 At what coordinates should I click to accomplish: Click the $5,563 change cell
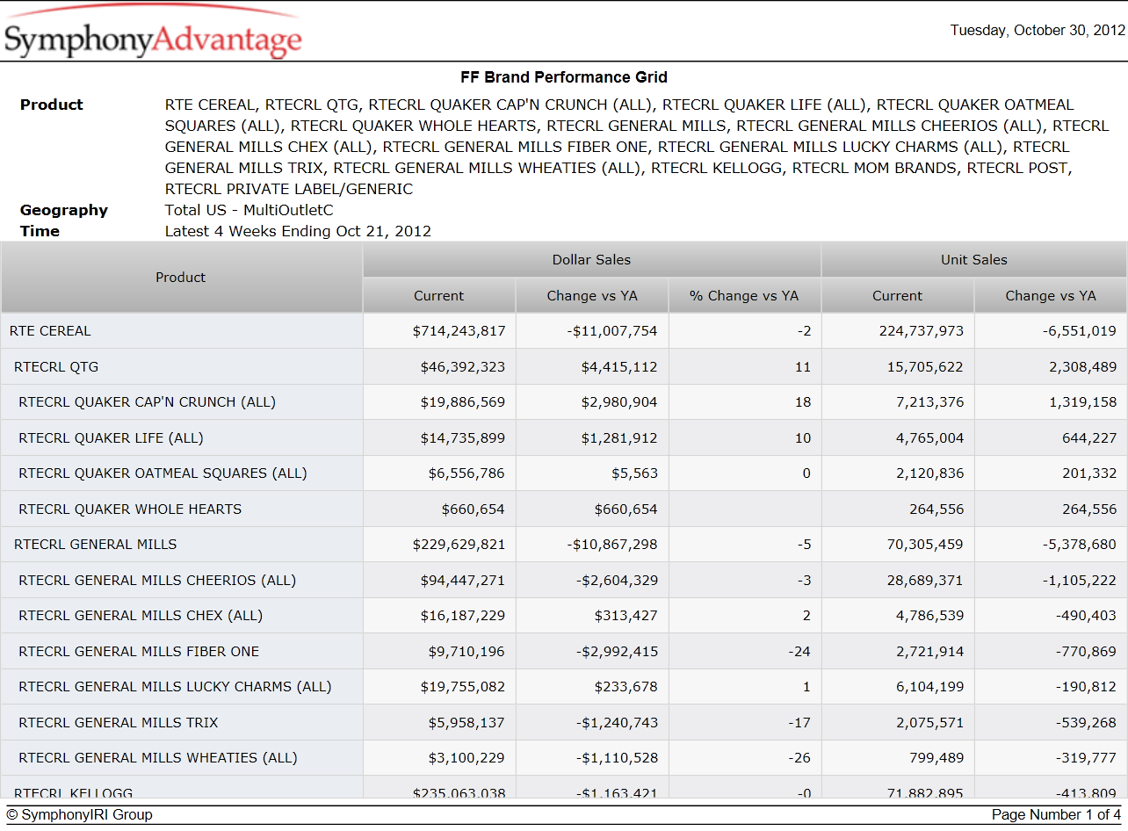[x=592, y=473]
